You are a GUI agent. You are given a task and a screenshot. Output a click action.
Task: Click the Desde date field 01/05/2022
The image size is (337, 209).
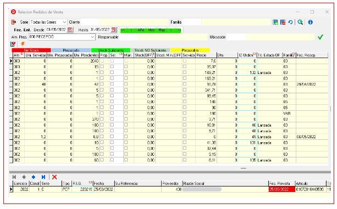[x=56, y=30]
